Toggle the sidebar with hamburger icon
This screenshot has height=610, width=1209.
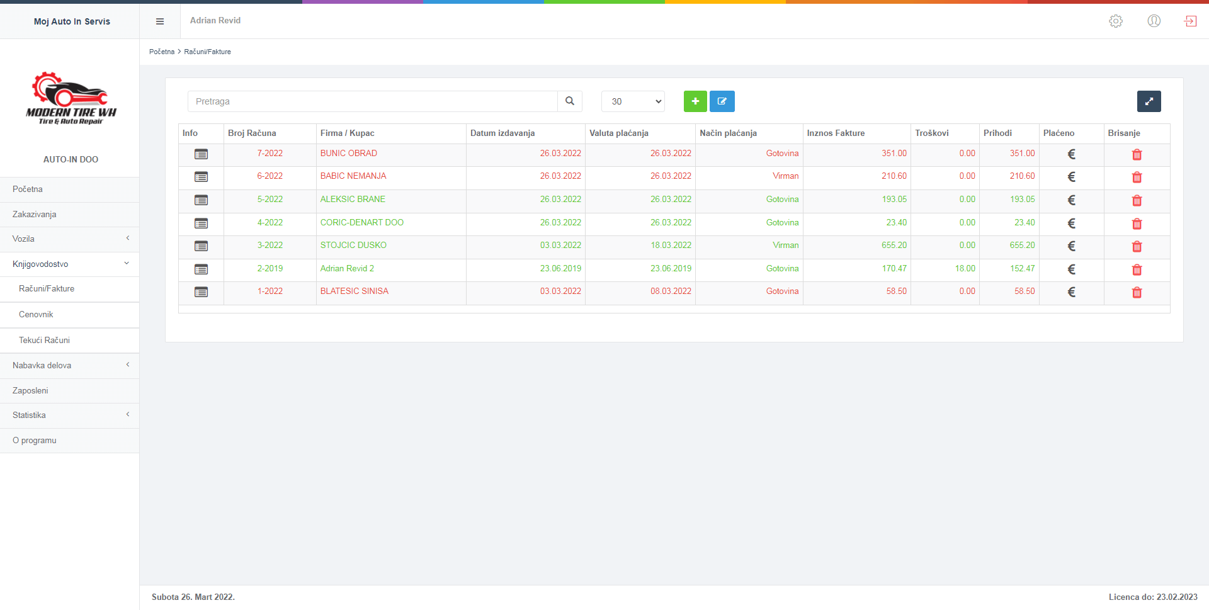coord(160,21)
